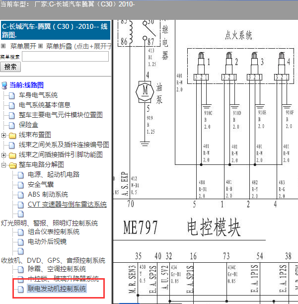Click the 菜单展开 link text
Screen dimensions: 298x304
coord(23,46)
